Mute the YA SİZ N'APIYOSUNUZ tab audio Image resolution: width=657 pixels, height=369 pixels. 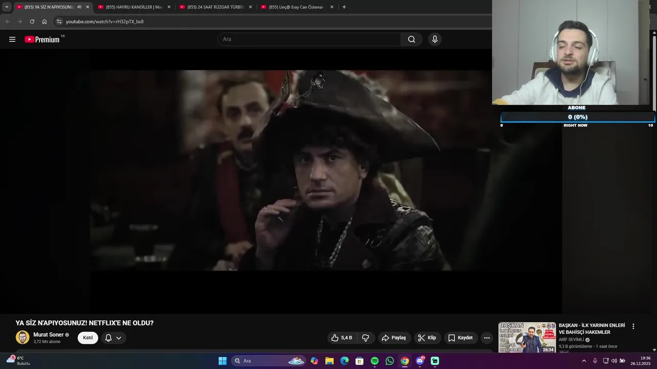[x=79, y=7]
